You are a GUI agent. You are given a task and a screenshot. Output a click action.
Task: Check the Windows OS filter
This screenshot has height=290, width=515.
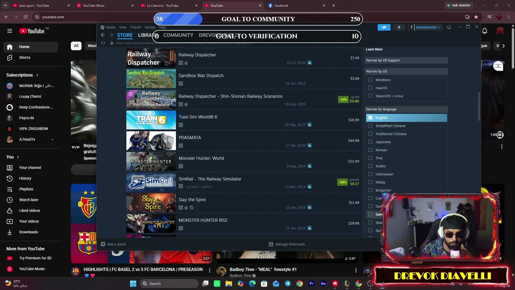(x=371, y=80)
